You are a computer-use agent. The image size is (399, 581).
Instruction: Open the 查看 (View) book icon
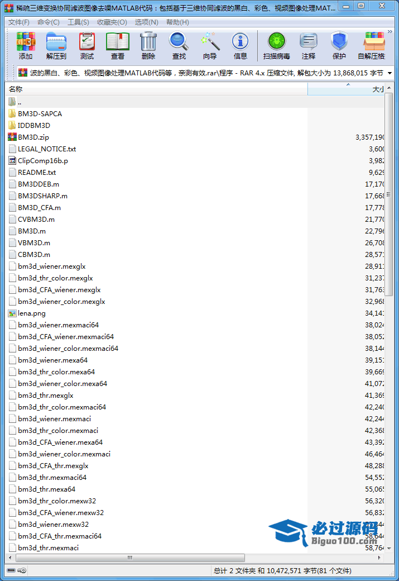(x=118, y=46)
